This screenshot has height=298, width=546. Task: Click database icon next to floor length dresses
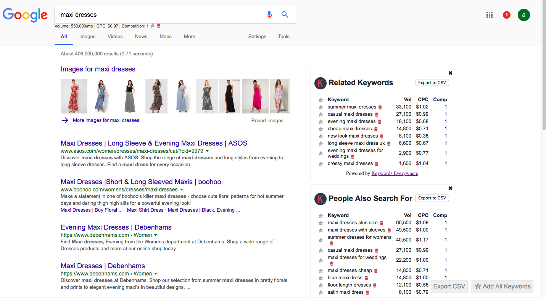(x=375, y=285)
